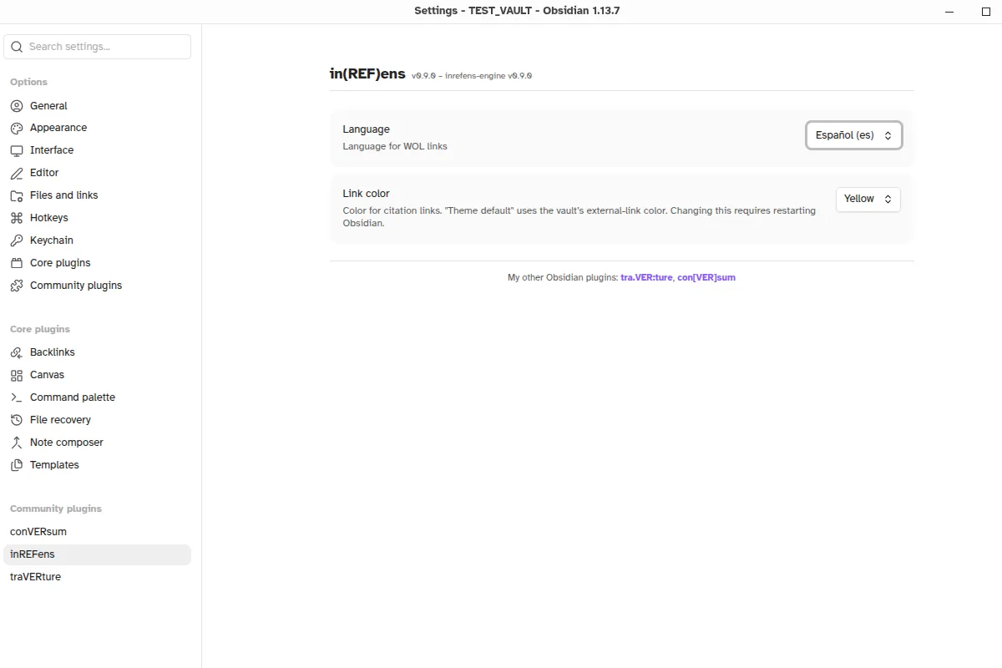Open traVERture plugin settings
This screenshot has width=1002, height=668.
(97, 578)
